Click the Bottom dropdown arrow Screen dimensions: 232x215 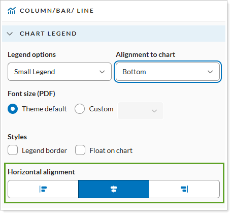(x=210, y=72)
